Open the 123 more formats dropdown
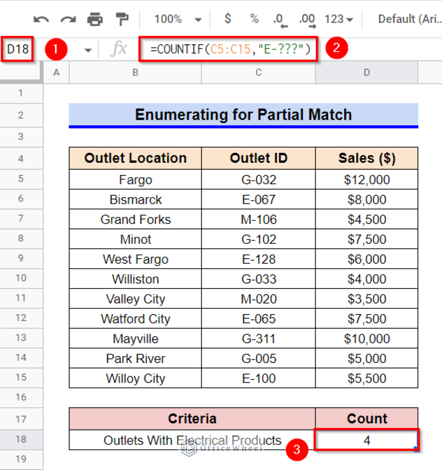The width and height of the screenshot is (442, 470). (338, 20)
